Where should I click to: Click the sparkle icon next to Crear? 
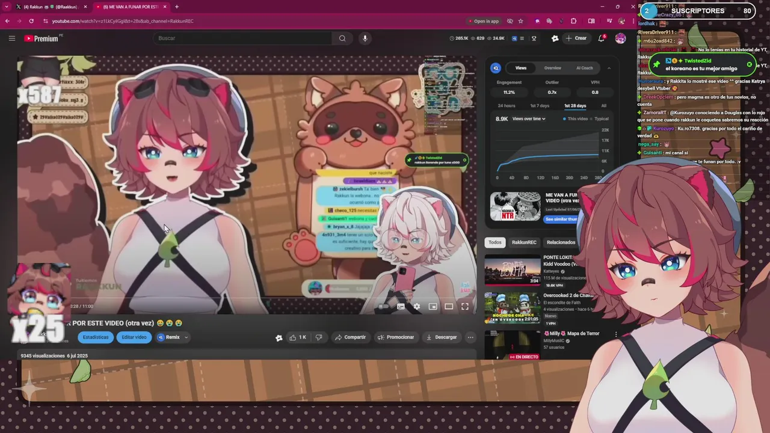coord(555,38)
